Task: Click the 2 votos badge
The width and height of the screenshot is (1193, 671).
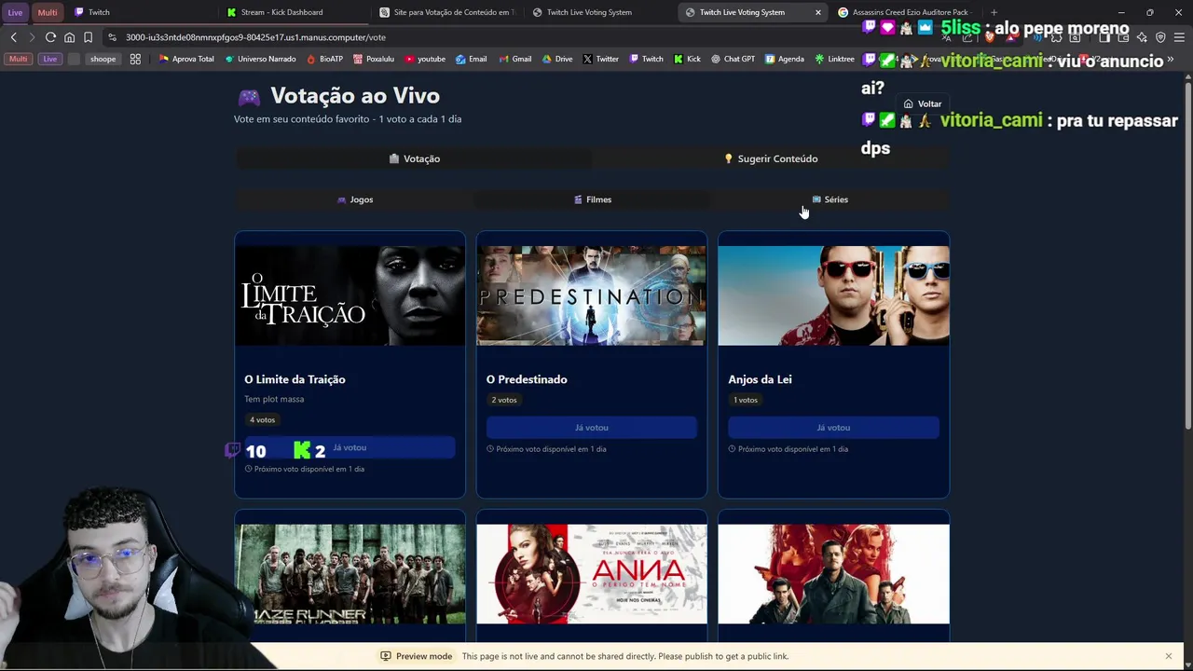Action: (x=504, y=400)
